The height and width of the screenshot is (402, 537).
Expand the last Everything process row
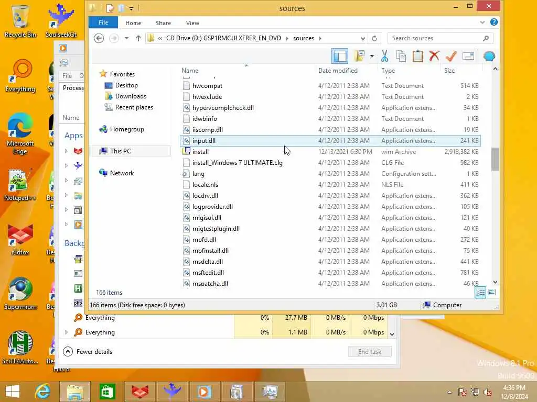point(67,332)
